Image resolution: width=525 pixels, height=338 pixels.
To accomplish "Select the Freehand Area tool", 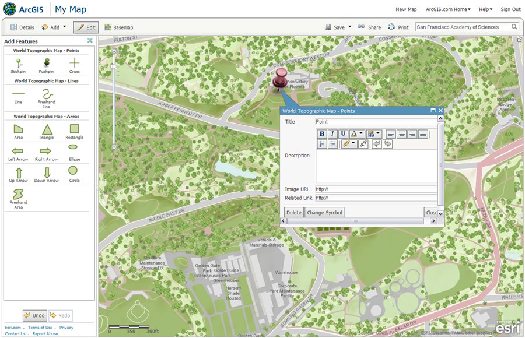I will (19, 199).
